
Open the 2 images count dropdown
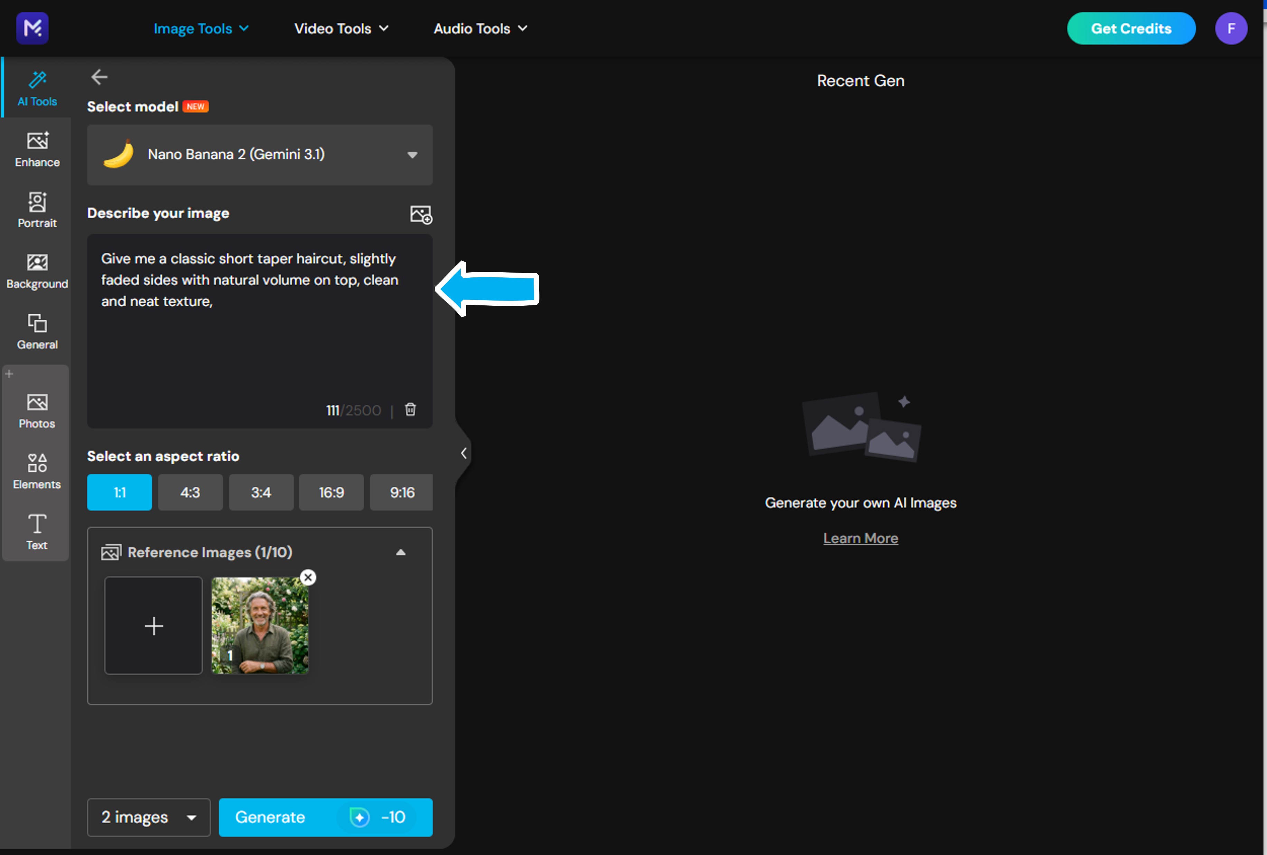pyautogui.click(x=148, y=817)
